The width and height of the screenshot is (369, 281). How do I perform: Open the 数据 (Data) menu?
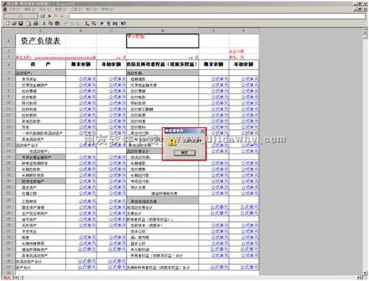pos(61,10)
